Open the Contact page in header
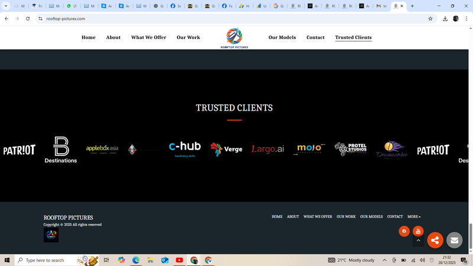 coord(315,37)
